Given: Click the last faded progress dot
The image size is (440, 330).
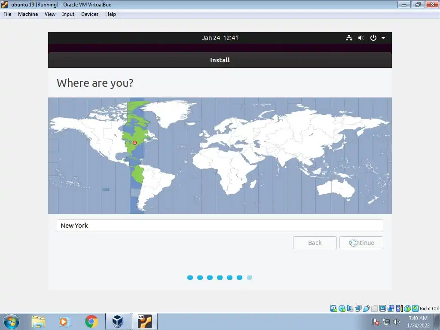Looking at the screenshot, I should [x=249, y=278].
